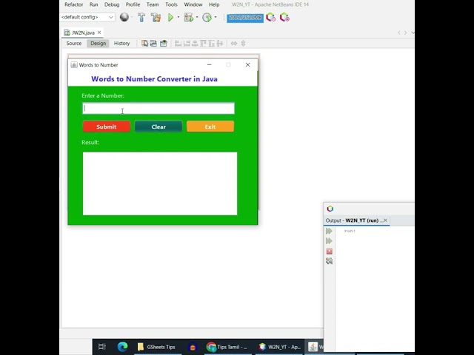474x355 pixels.
Task: Click the Connection Mode icon in designer toolbar
Action: (153, 43)
